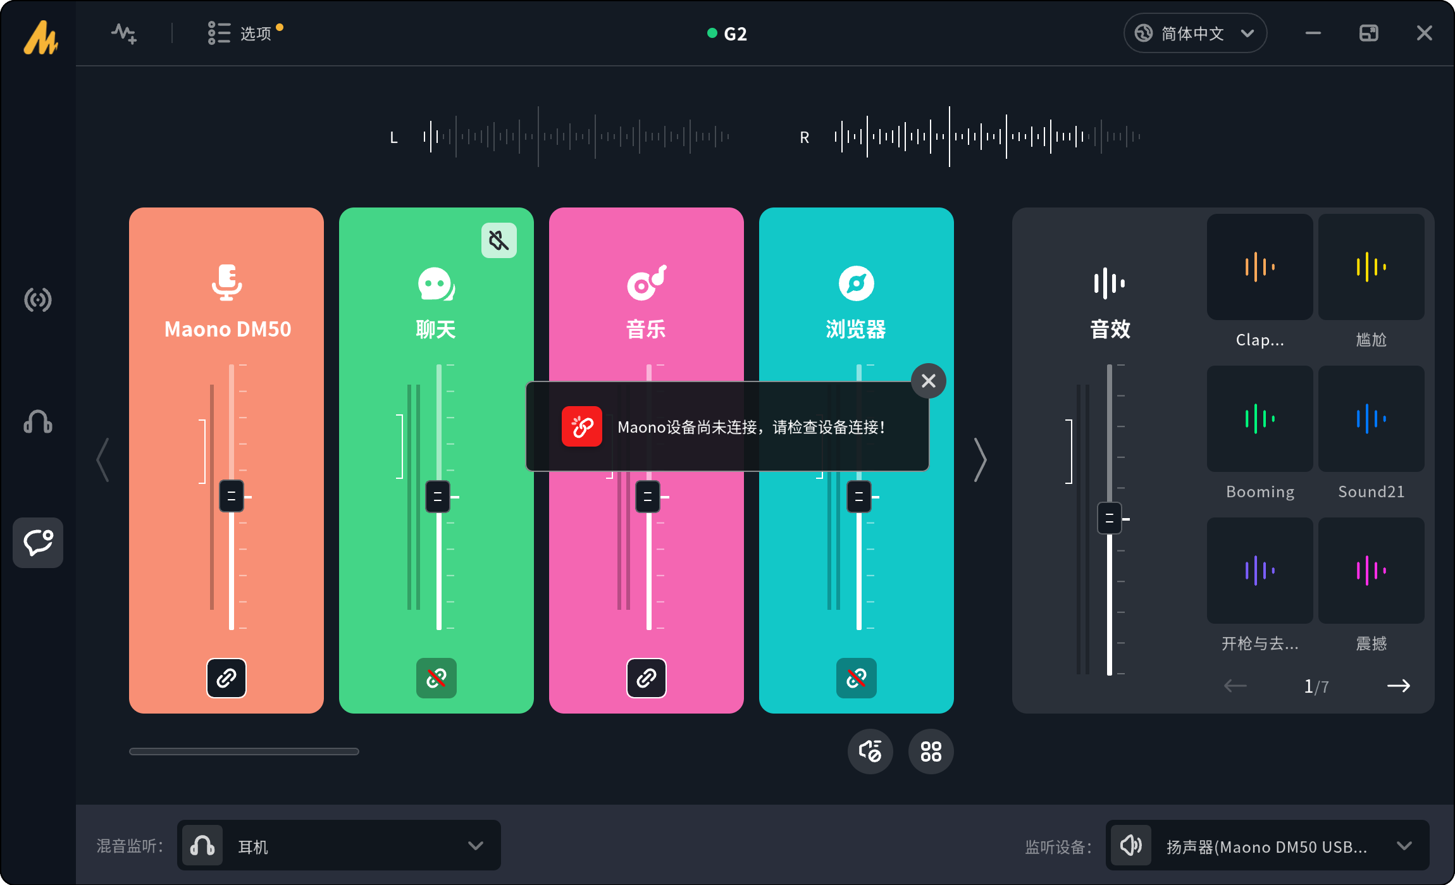Click the speaker settings round button
This screenshot has width=1455, height=885.
pyautogui.click(x=870, y=752)
